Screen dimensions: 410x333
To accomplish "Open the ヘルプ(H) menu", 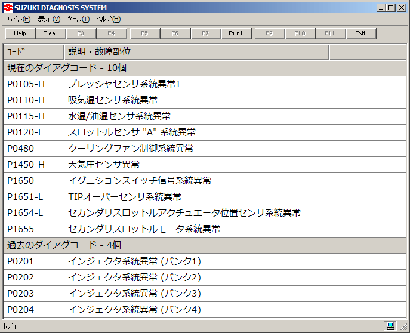I will pyautogui.click(x=109, y=19).
